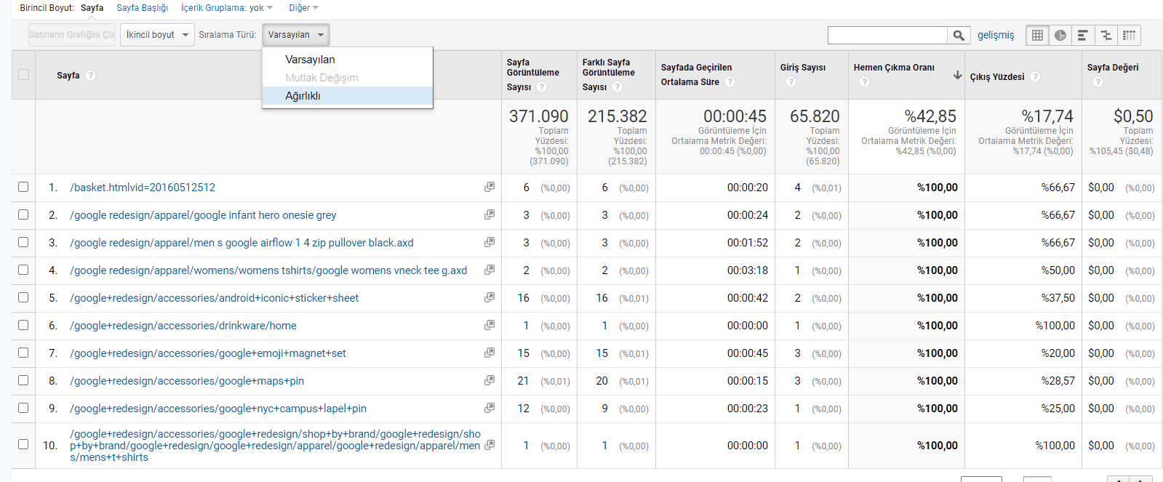Viewport: 1163px width, 482px height.
Task: Toggle the select-all checkbox in header
Action: tap(23, 74)
